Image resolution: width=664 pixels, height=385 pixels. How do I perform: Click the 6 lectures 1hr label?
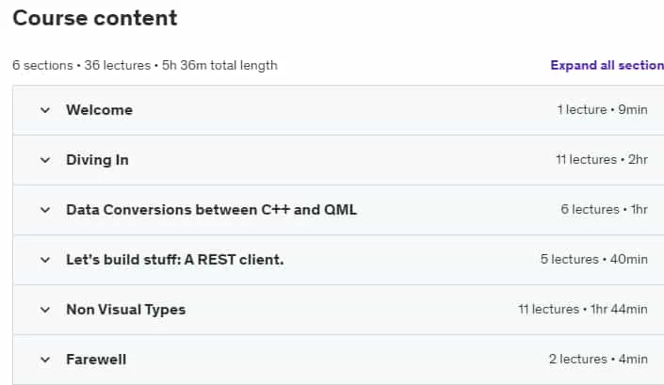(605, 209)
